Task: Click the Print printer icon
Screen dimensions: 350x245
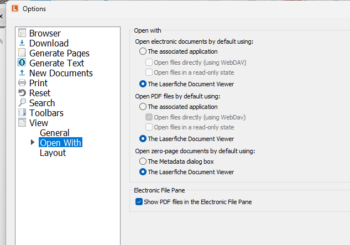Action: pyautogui.click(x=22, y=82)
